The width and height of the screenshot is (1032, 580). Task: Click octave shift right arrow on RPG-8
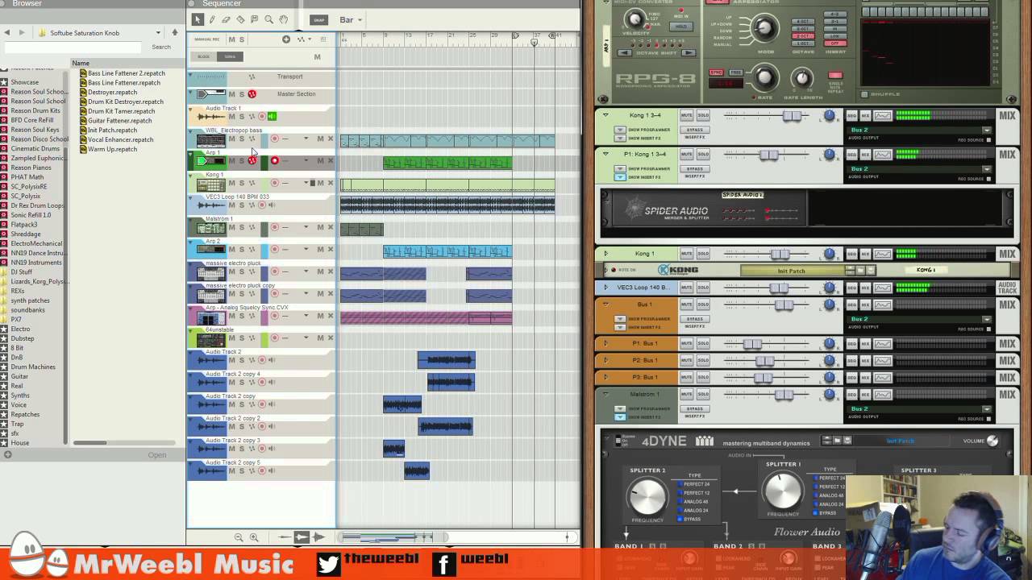click(x=688, y=53)
